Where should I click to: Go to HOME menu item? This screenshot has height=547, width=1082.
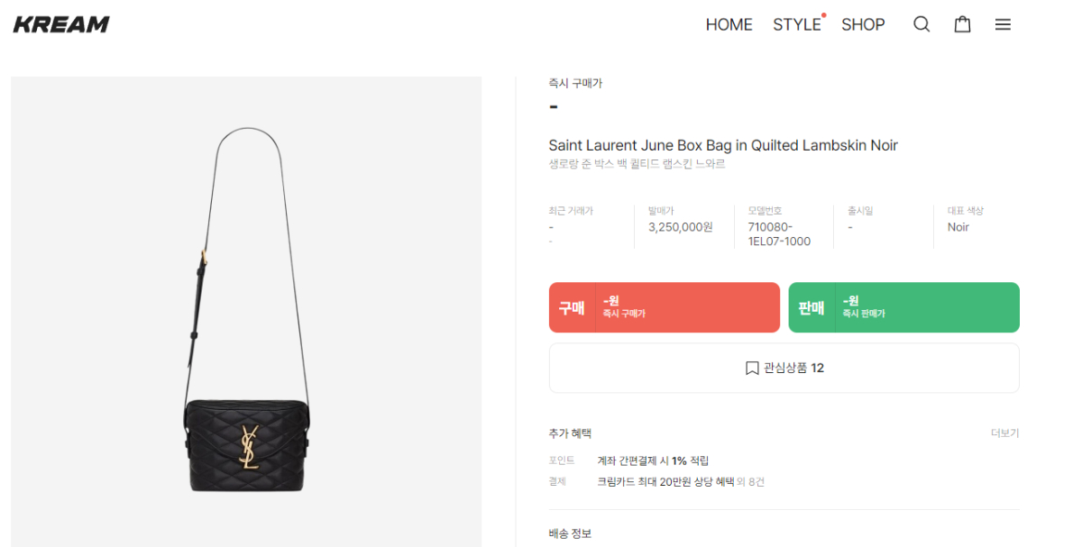(x=729, y=24)
